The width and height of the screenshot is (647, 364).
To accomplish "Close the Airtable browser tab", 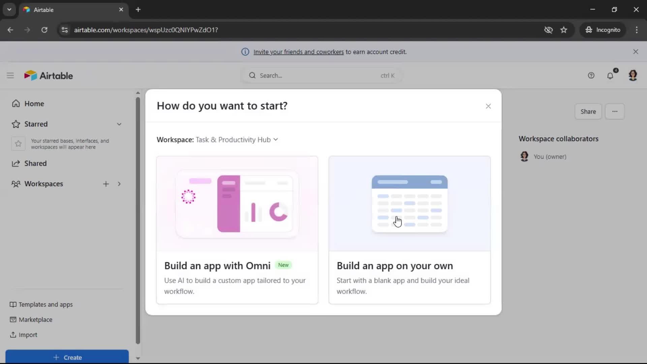I will [121, 9].
